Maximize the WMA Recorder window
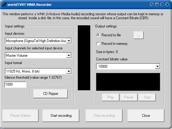The width and height of the screenshot is (172, 129). coord(162,5)
